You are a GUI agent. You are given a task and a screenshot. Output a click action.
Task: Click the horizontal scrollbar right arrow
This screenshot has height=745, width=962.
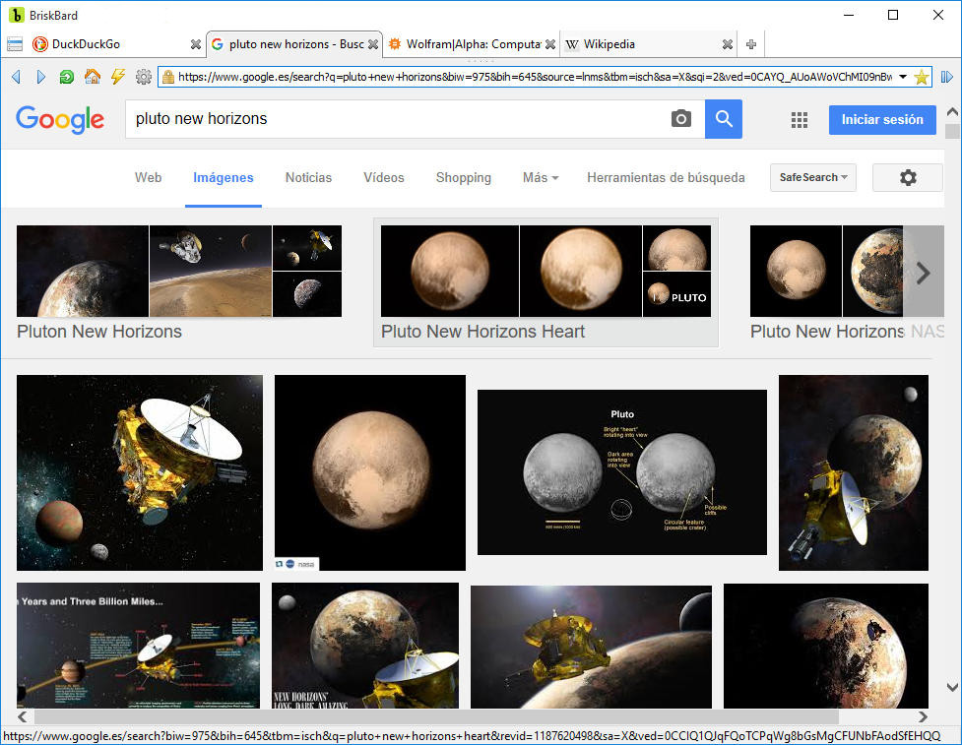click(x=923, y=716)
